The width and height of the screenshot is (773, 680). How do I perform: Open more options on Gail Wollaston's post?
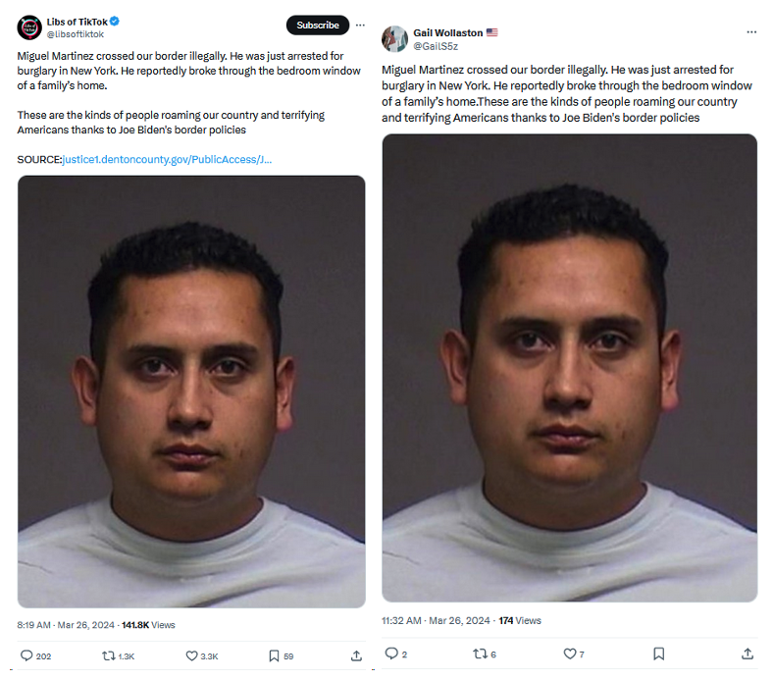(751, 32)
